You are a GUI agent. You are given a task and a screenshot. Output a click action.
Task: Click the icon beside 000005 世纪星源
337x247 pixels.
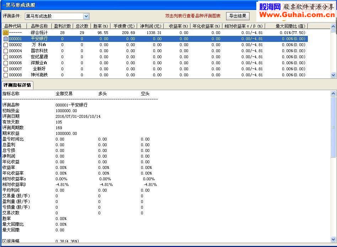[6, 57]
